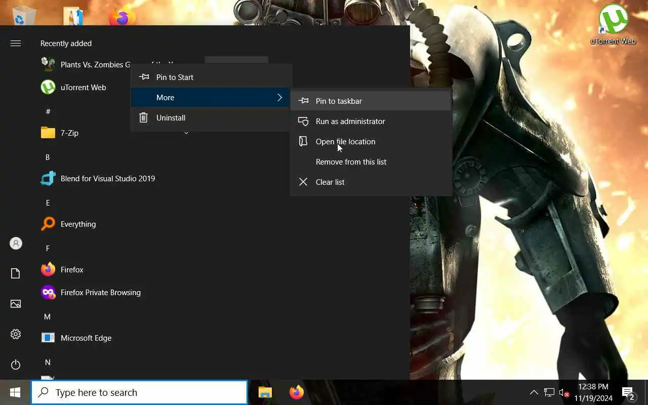Expand the 7-Zip folder chevron
The width and height of the screenshot is (648, 405).
pos(186,133)
